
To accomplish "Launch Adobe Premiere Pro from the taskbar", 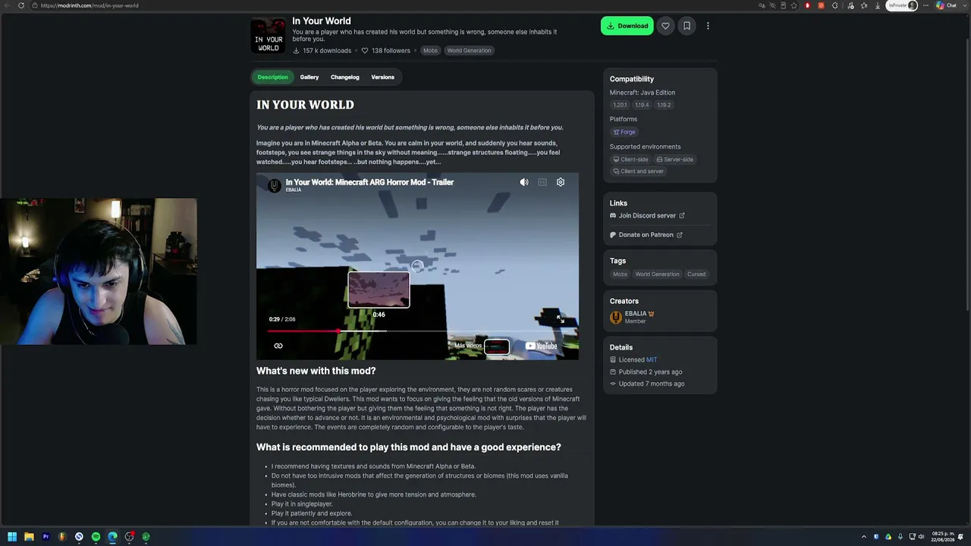I will tap(46, 537).
